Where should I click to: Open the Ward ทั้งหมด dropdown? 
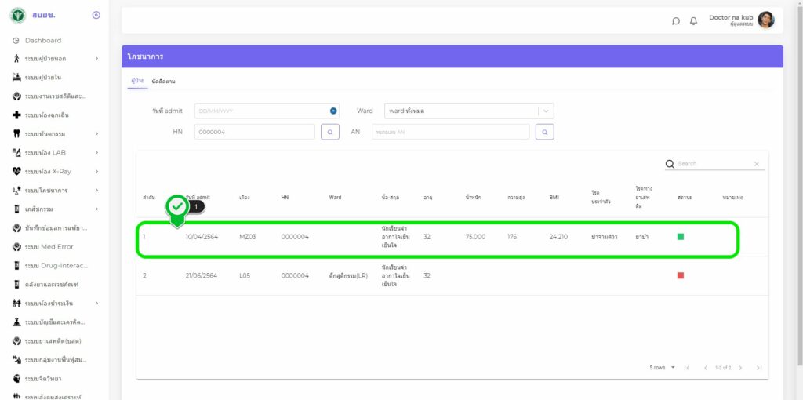click(x=468, y=111)
